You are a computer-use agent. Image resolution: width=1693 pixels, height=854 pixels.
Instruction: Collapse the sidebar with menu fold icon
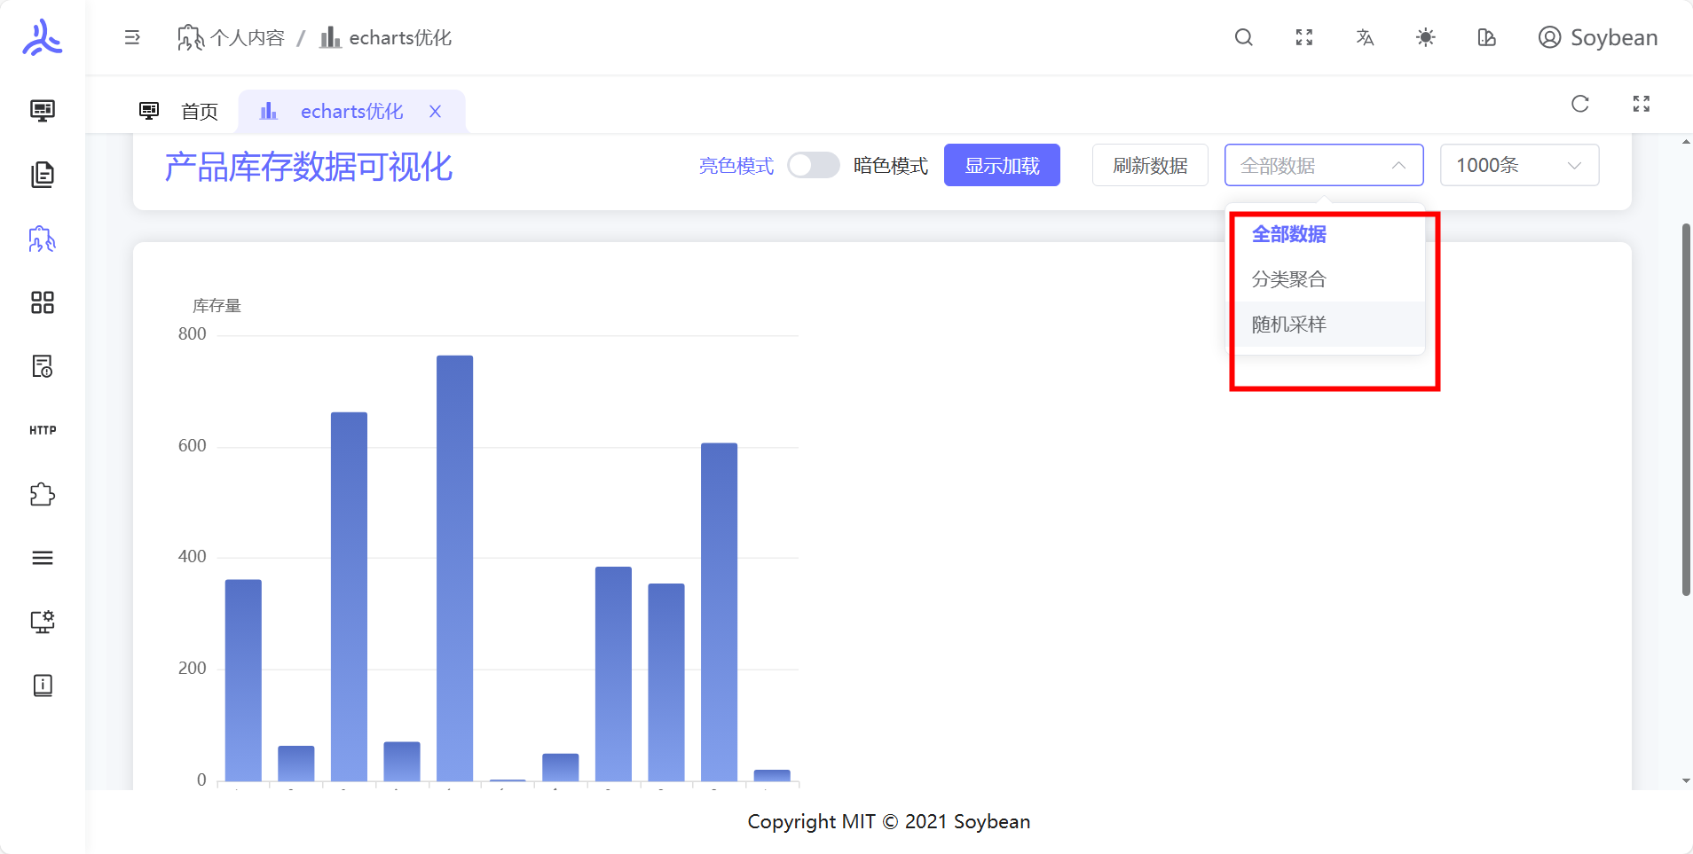132,37
